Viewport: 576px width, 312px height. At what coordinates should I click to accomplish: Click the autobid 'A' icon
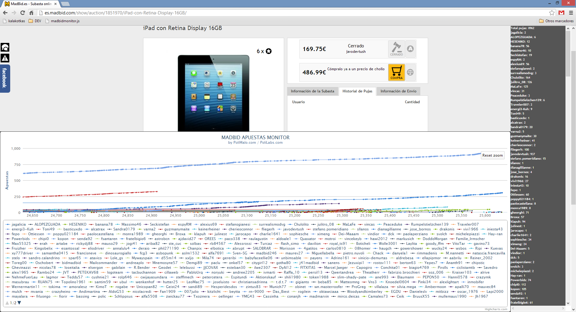pos(410,49)
